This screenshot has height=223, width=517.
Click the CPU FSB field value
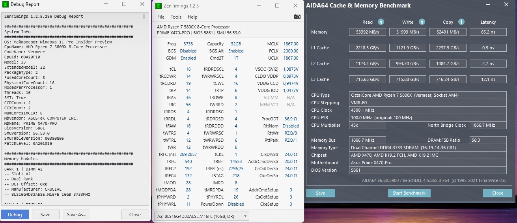coord(428,118)
